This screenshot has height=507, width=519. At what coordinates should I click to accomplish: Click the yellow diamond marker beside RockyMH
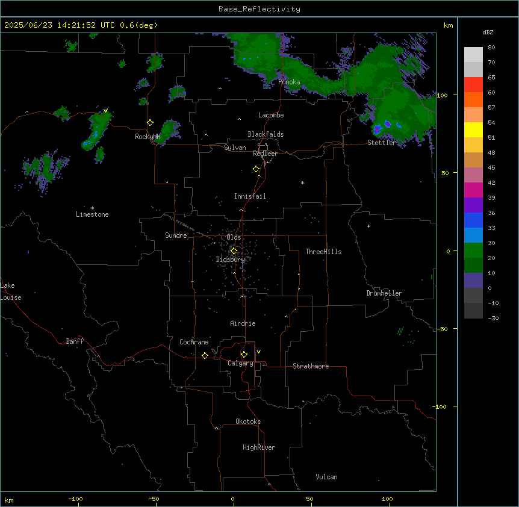pos(151,123)
